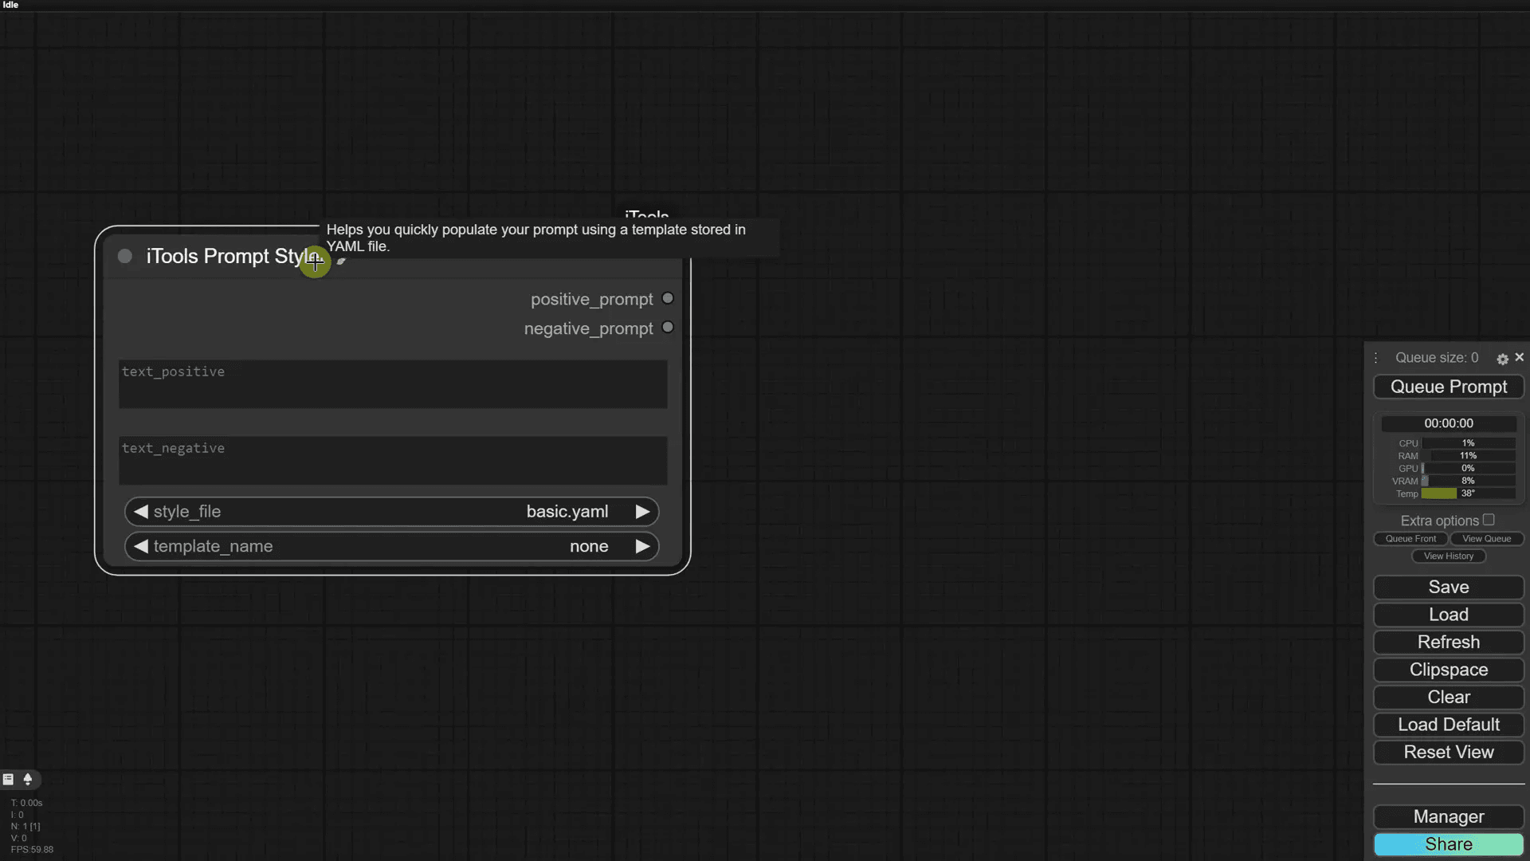Open the style_file basic.yaml dropdown
Image resolution: width=1530 pixels, height=861 pixels.
tap(392, 512)
